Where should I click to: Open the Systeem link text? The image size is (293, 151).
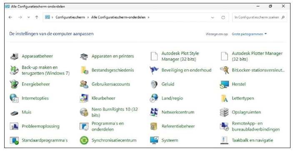[170, 140]
